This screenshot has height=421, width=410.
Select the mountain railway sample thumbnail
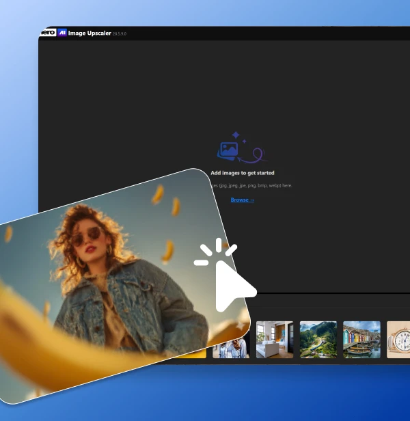pos(318,340)
